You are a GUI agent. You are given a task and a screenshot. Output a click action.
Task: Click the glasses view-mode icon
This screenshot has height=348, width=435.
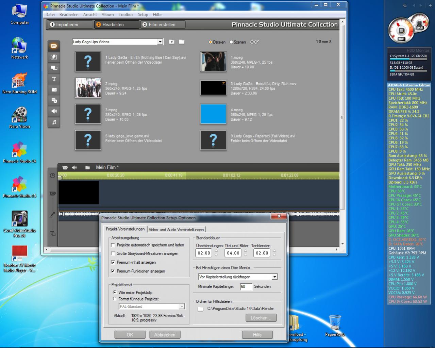[x=254, y=42]
